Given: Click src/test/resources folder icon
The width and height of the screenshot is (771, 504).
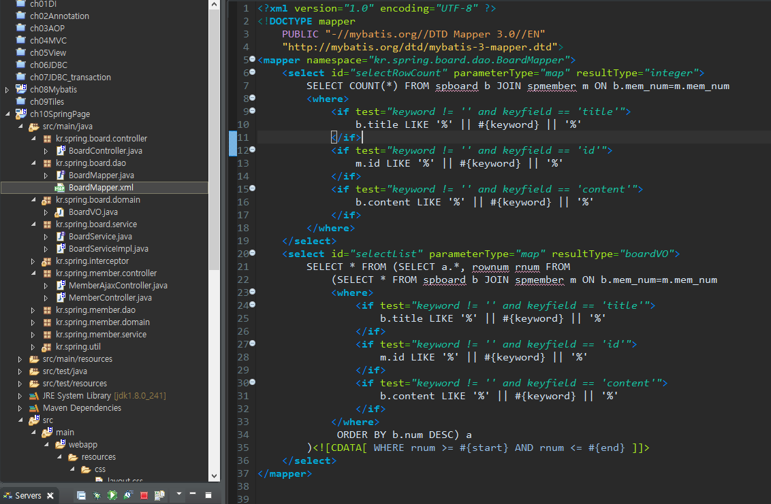Looking at the screenshot, I should tap(34, 384).
